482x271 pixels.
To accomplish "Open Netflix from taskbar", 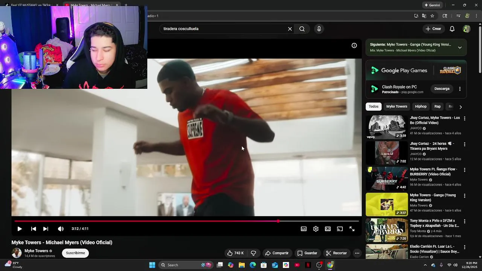I will 308,265.
